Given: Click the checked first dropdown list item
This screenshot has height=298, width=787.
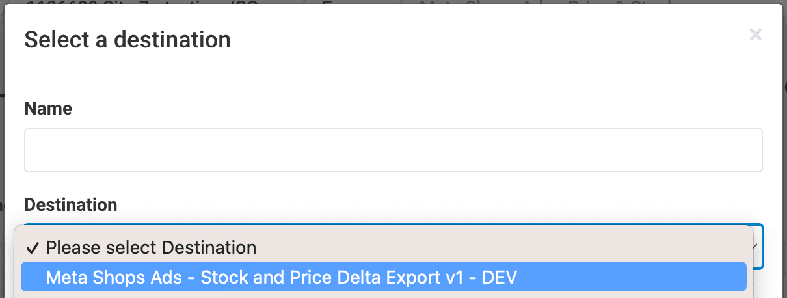Looking at the screenshot, I should pos(151,247).
